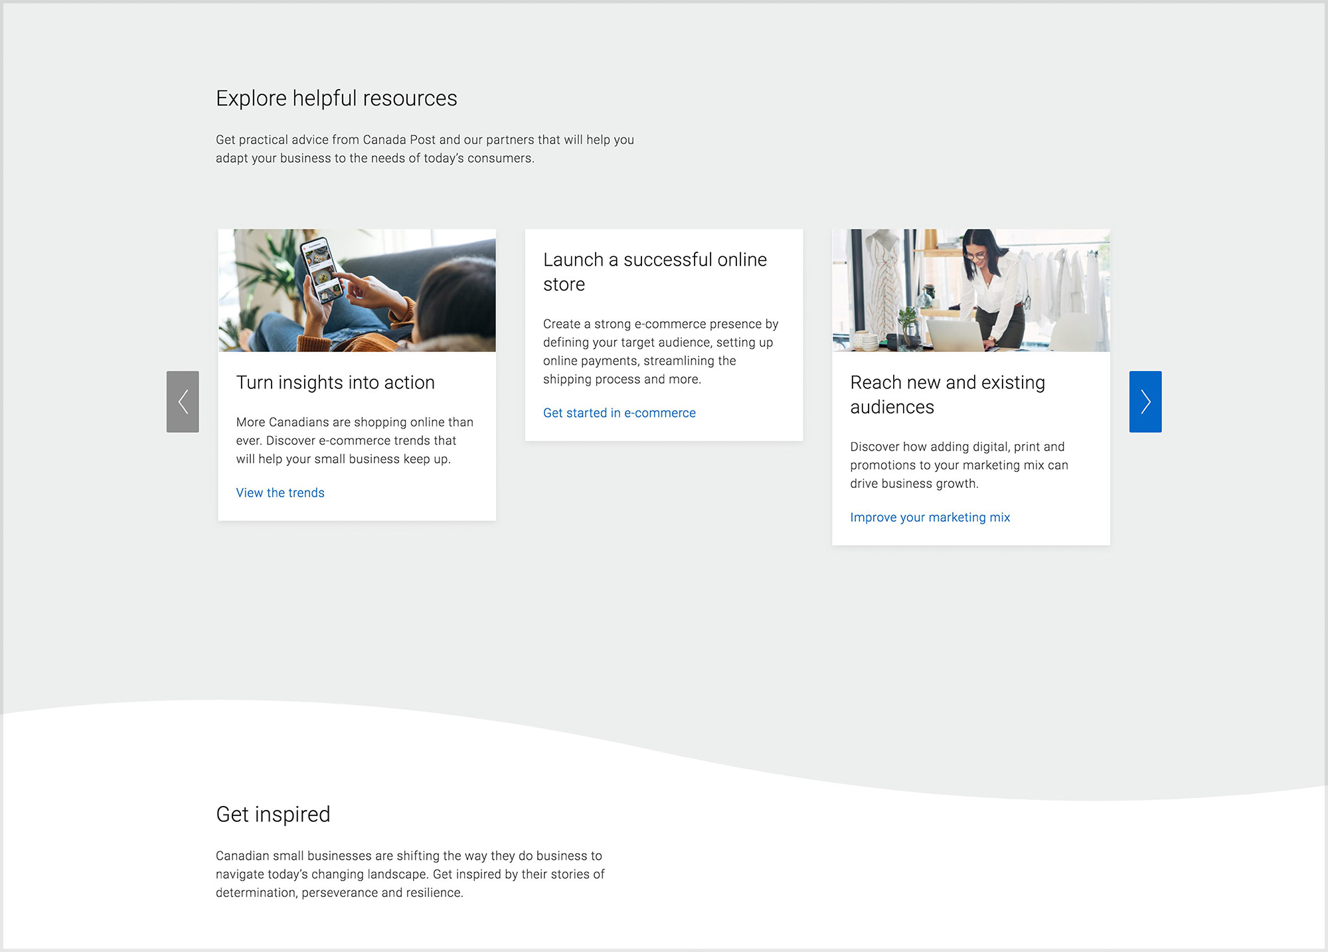
Task: Open 'Improve your marketing mix' link
Action: (930, 517)
